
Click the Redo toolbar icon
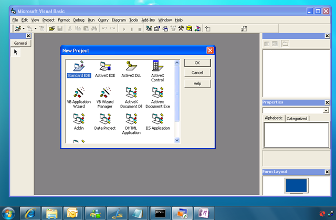coord(112,28)
